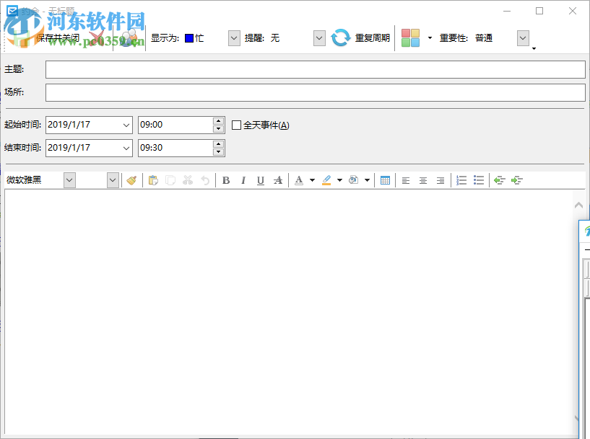This screenshot has width=590, height=439.
Task: Apply Underline formatting
Action: [x=261, y=180]
